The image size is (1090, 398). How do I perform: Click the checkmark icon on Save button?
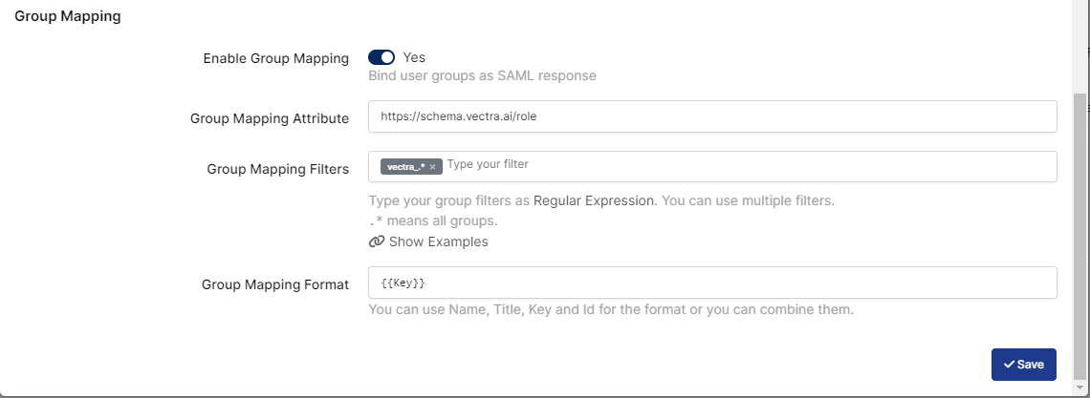(x=1009, y=365)
